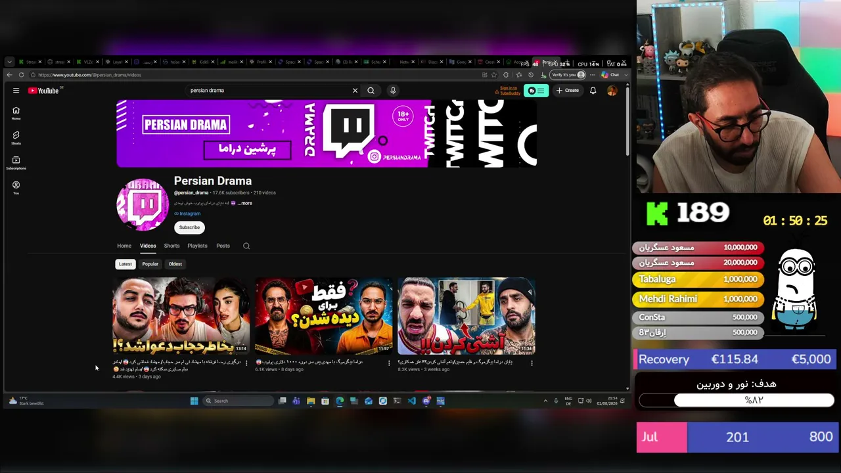The height and width of the screenshot is (473, 841).
Task: Click the @persian_drama channel handle
Action: tap(191, 192)
